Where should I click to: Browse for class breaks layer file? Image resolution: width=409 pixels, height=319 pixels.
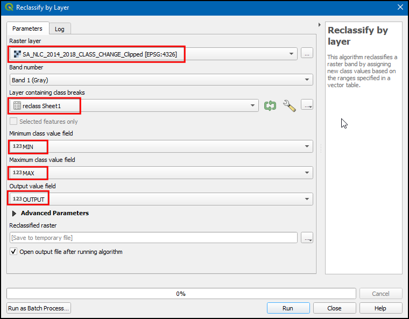point(307,106)
